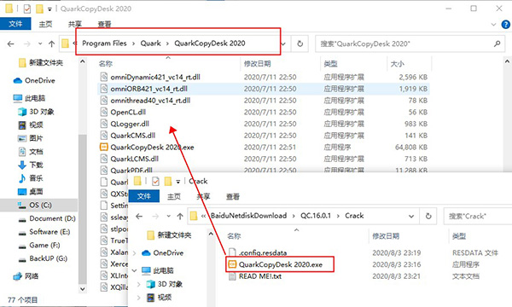
Task: Expand the ribbon in QuarkCopyDesk window
Action: (493, 25)
